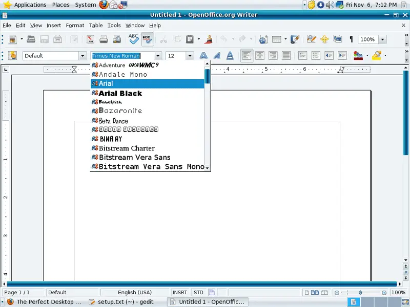Viewport: 410px width, 307px height.
Task: Click the Hyperlink globe icon
Action: pos(263,39)
